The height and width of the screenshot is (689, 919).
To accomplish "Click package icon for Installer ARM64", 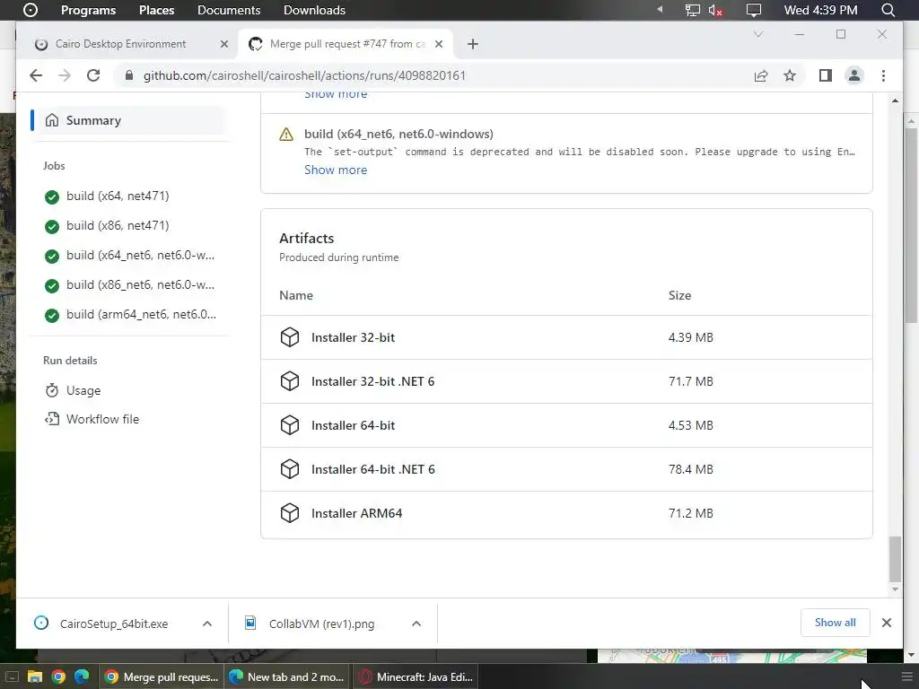I will point(290,513).
